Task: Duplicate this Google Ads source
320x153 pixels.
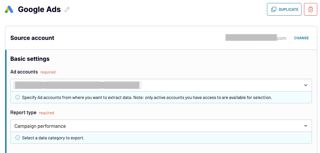Action: pos(284,9)
